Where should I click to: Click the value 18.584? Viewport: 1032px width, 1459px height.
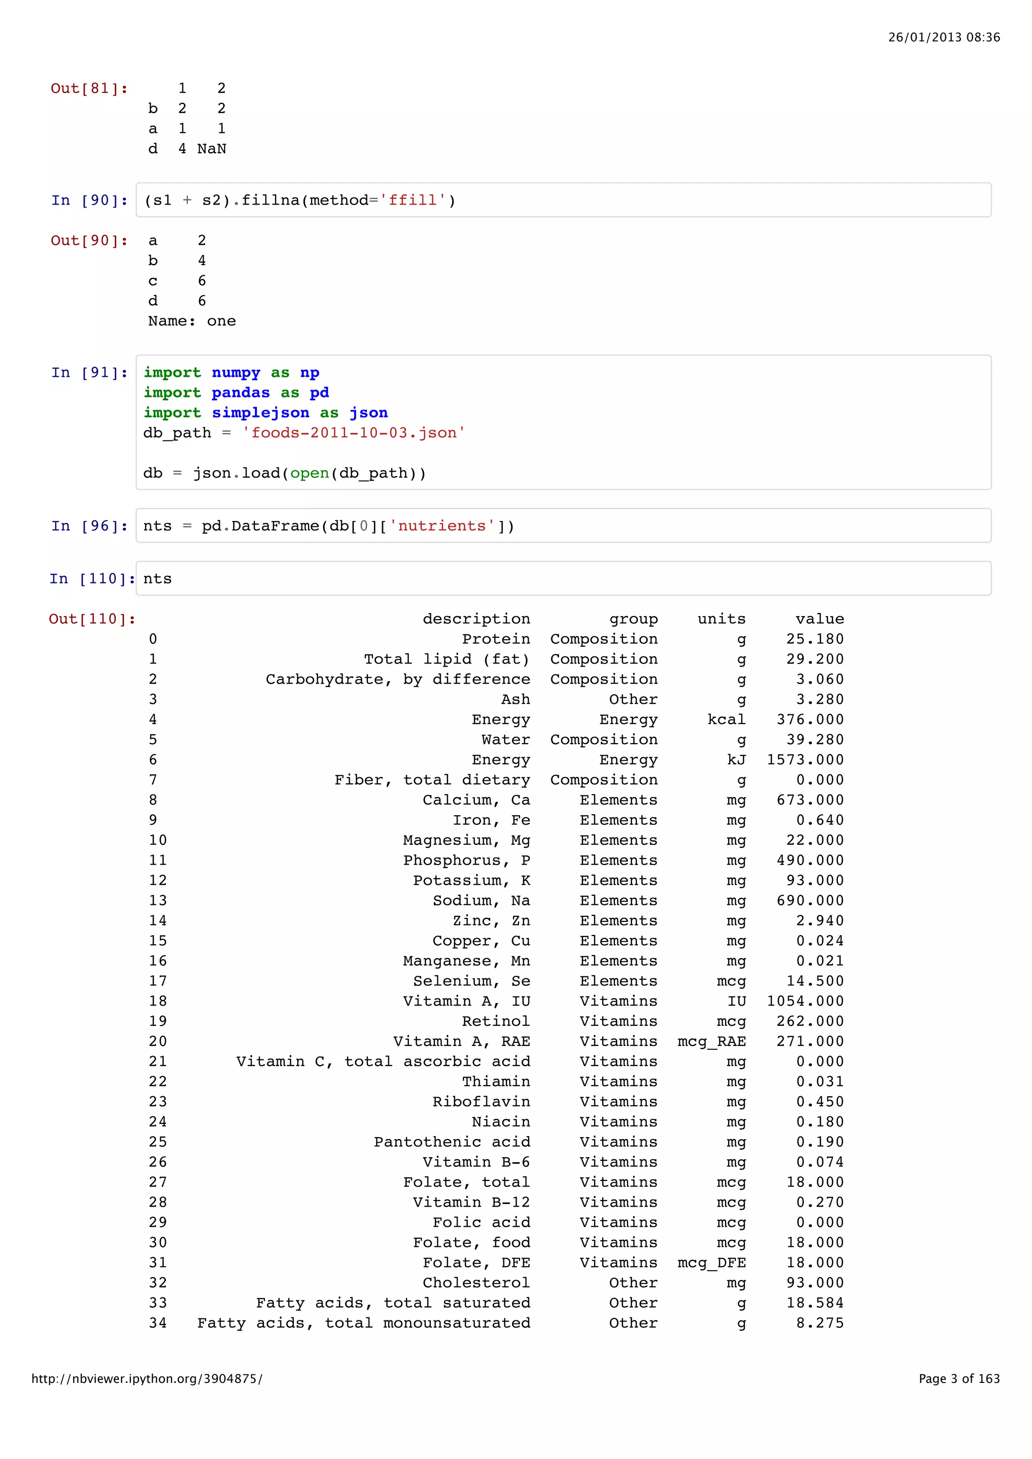pyautogui.click(x=815, y=1303)
